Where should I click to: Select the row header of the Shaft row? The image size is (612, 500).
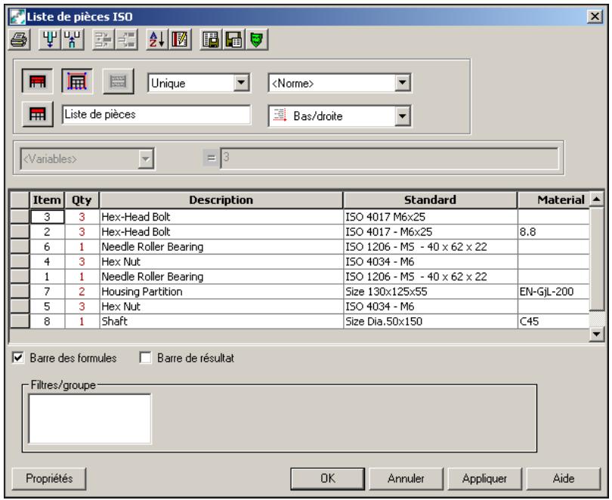(20, 321)
